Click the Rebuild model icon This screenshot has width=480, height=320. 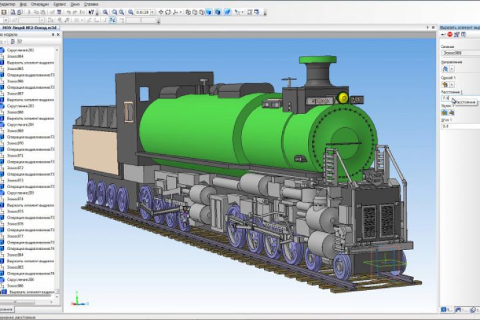tap(257, 12)
